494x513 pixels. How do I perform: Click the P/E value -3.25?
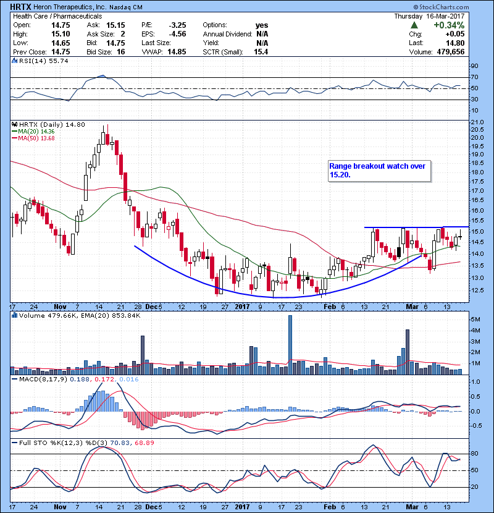(x=177, y=25)
